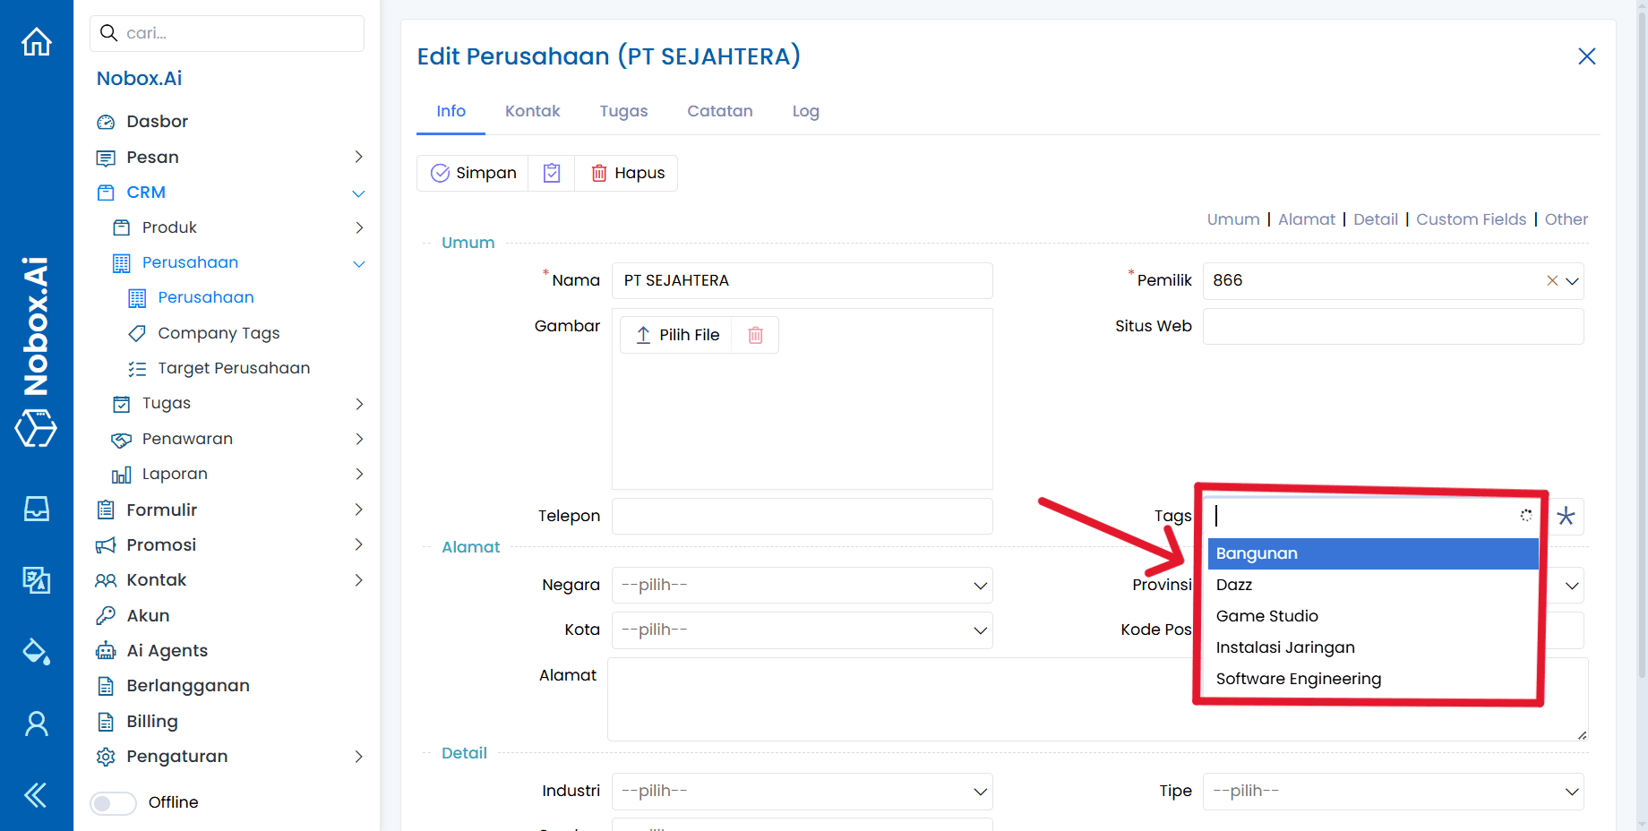Open the inbox tray icon in the left rail
1648x831 pixels.
37,509
